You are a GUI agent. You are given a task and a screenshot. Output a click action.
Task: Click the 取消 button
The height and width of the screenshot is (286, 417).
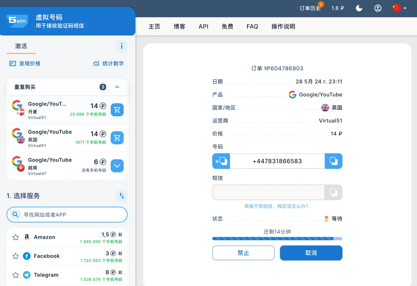311,253
